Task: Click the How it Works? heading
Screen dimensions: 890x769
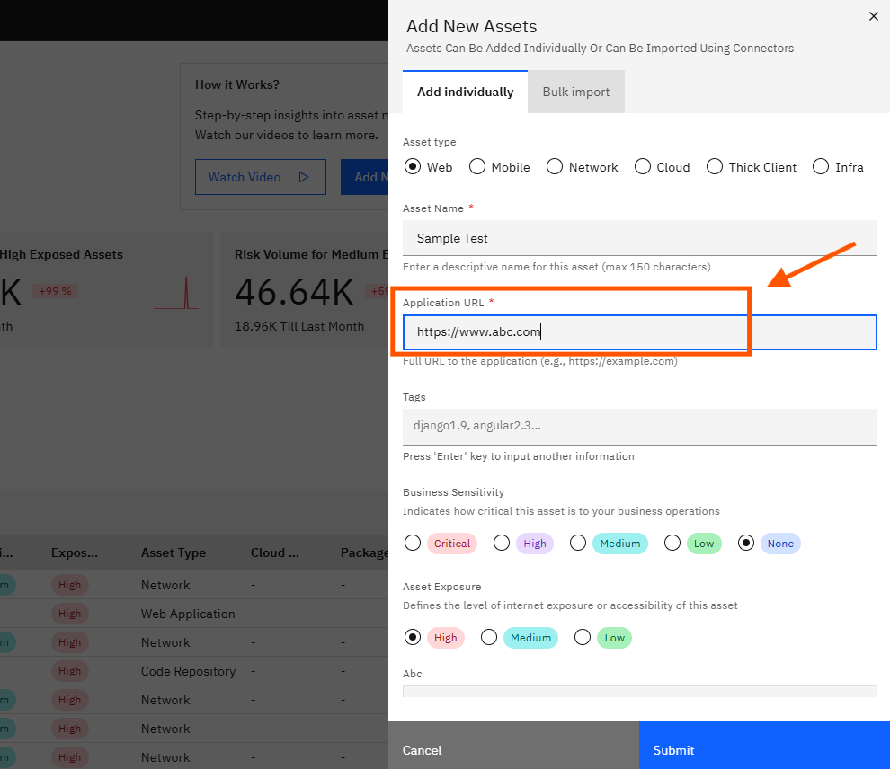Action: (237, 84)
